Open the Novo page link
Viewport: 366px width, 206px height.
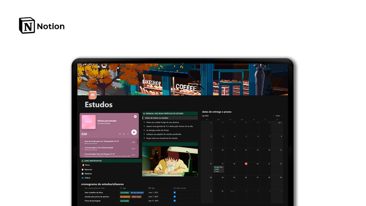[86, 165]
